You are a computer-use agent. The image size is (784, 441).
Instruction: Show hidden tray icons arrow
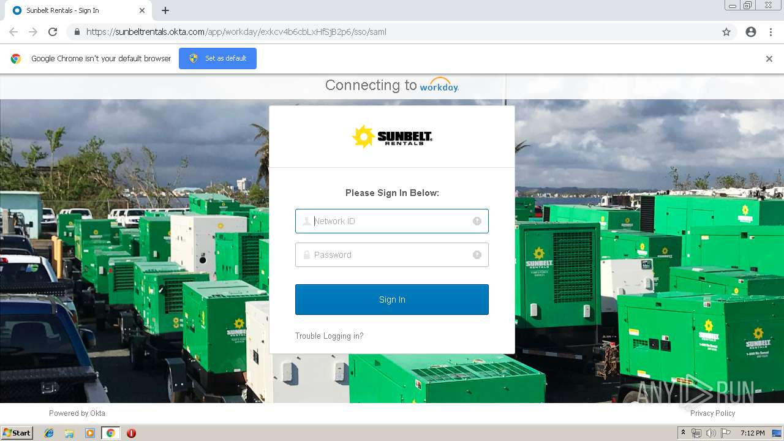[x=684, y=433]
